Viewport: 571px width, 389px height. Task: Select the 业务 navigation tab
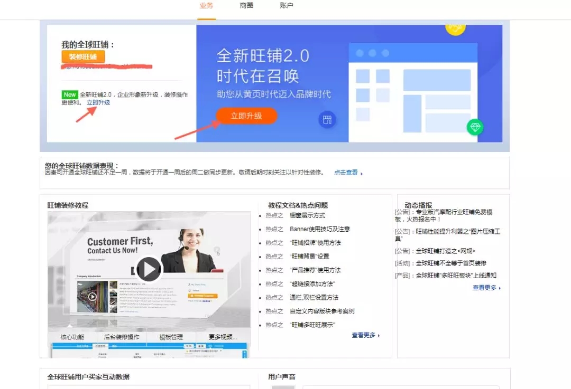coord(206,6)
